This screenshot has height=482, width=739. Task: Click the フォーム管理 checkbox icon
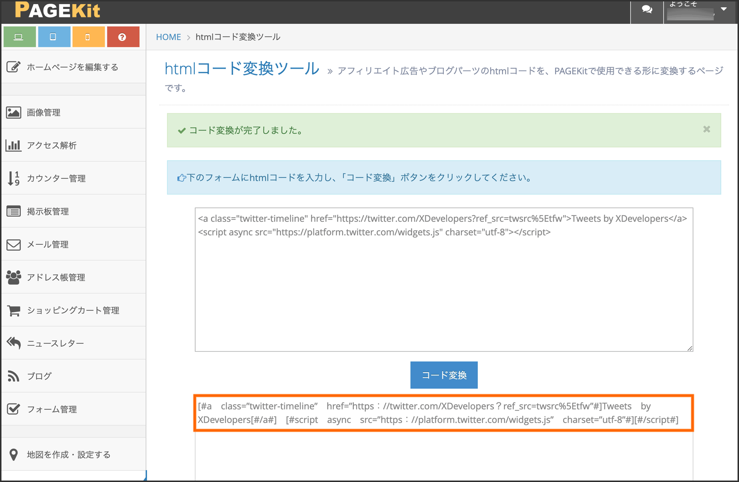pos(14,409)
